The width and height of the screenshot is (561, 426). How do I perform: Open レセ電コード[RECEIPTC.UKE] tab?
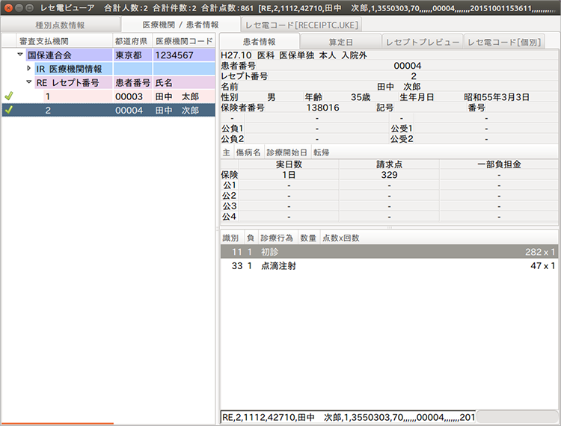[x=301, y=25]
